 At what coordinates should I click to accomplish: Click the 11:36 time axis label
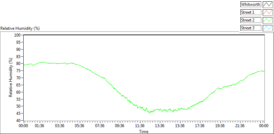click(x=140, y=126)
